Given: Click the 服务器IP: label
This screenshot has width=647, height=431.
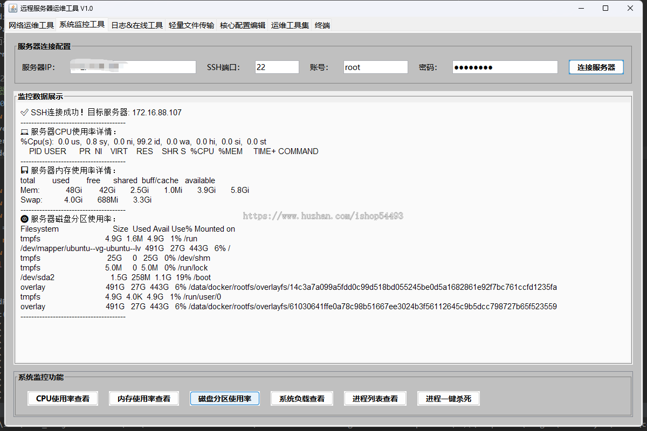Looking at the screenshot, I should [39, 67].
